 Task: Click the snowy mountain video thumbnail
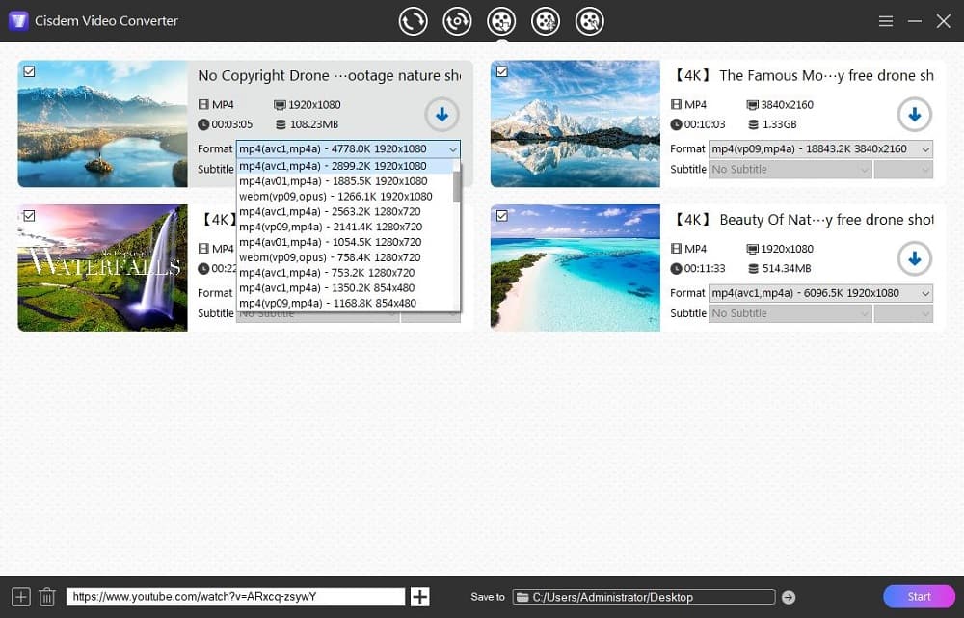tap(576, 123)
